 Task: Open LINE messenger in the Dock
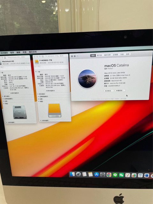pos(115,175)
